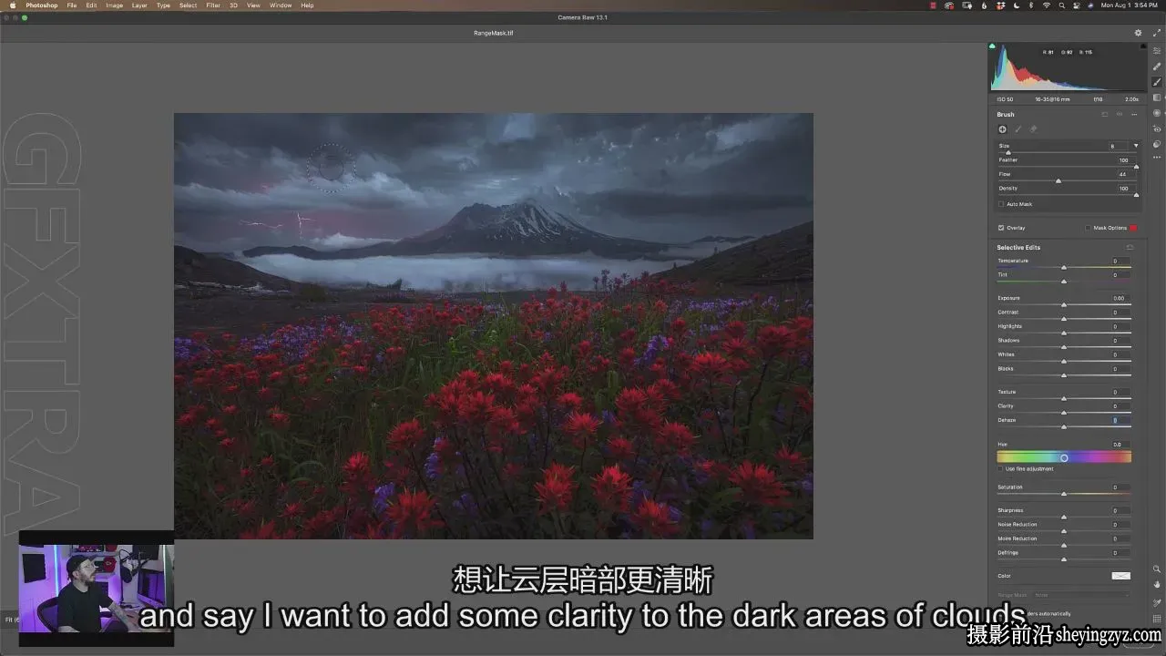Toggle full screen mode arrows icon
Viewport: 1166px width, 656px height.
tap(1157, 33)
